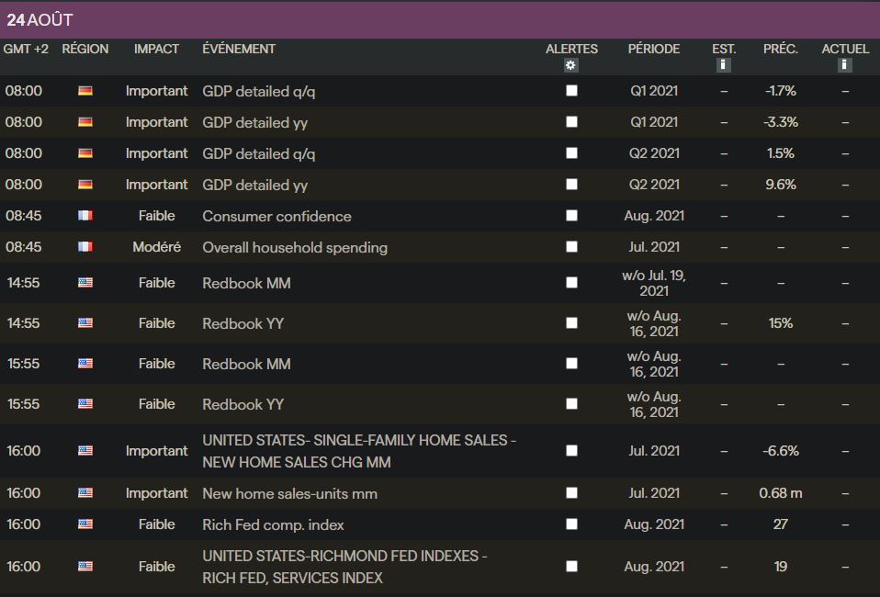Click US flag beside New home sales-units mm
The width and height of the screenshot is (880, 597).
(85, 493)
